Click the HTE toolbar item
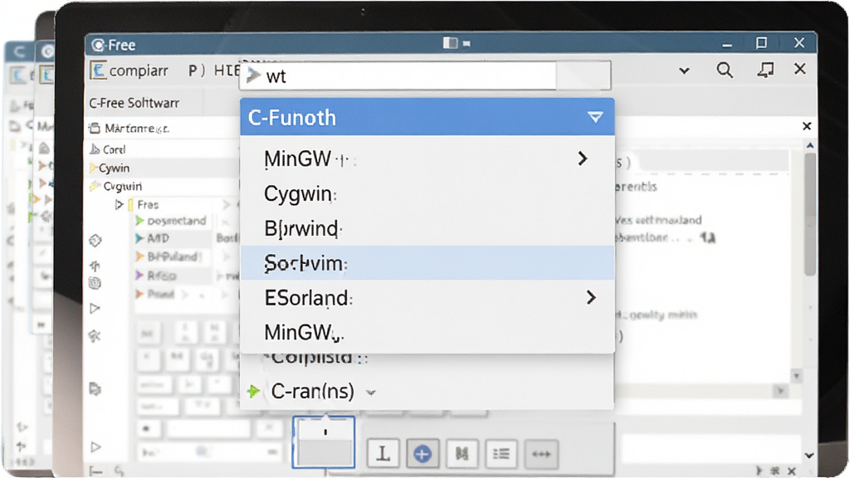Screen dimensions: 850x478 (227, 71)
